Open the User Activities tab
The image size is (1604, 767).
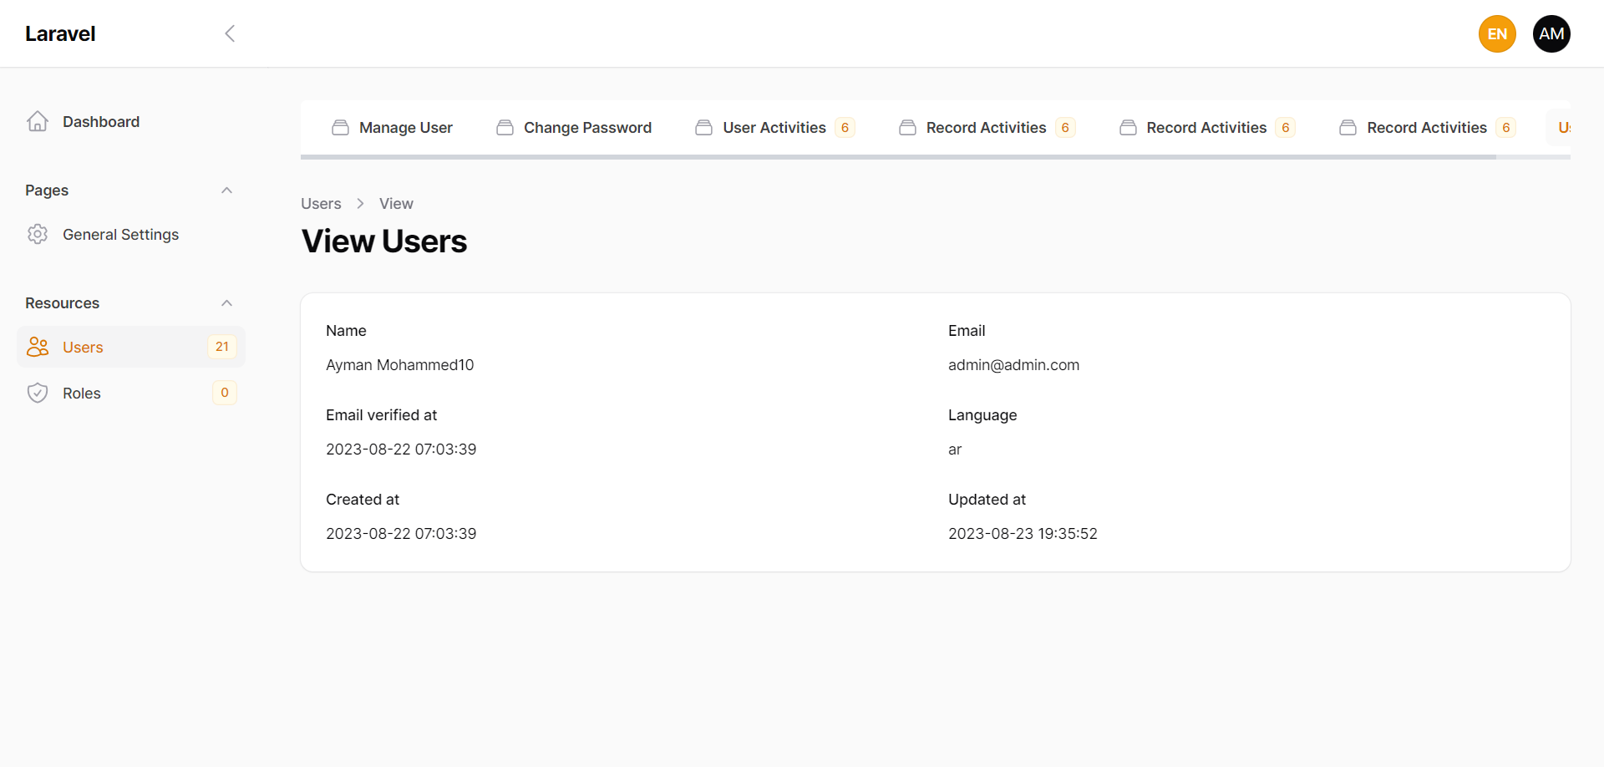point(774,128)
